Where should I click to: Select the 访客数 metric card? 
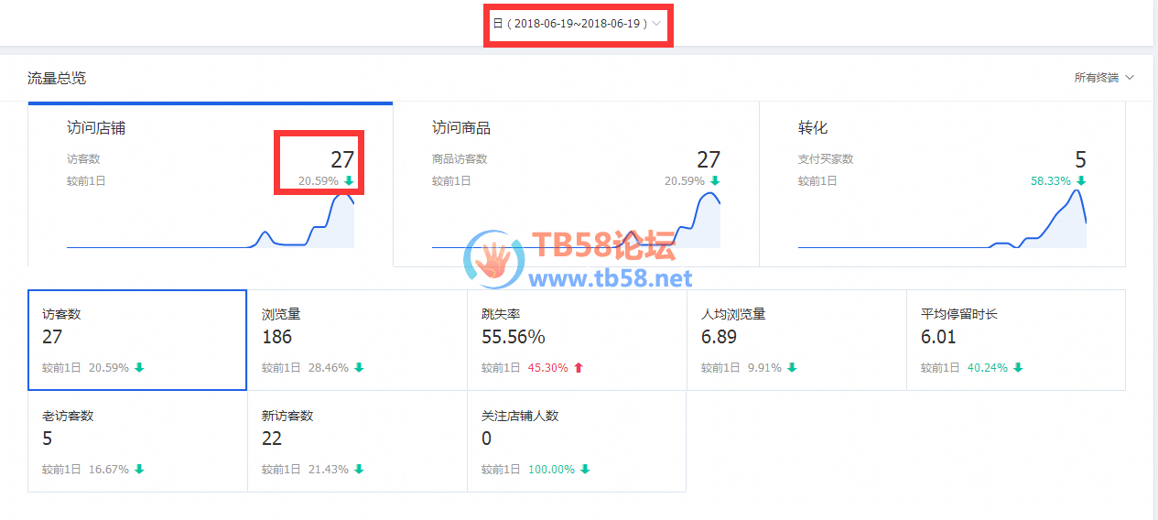(137, 340)
